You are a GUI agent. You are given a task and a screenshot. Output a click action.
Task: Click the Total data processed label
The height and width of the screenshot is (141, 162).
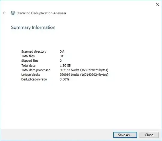[x=36, y=70]
